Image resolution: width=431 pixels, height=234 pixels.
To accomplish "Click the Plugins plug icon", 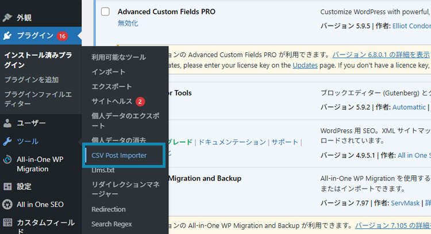I will pos(7,36).
